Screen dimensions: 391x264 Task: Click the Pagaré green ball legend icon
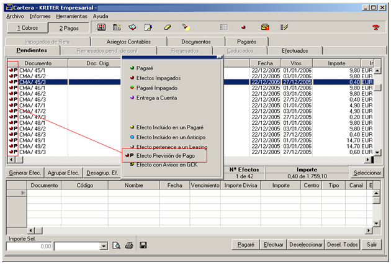click(132, 68)
